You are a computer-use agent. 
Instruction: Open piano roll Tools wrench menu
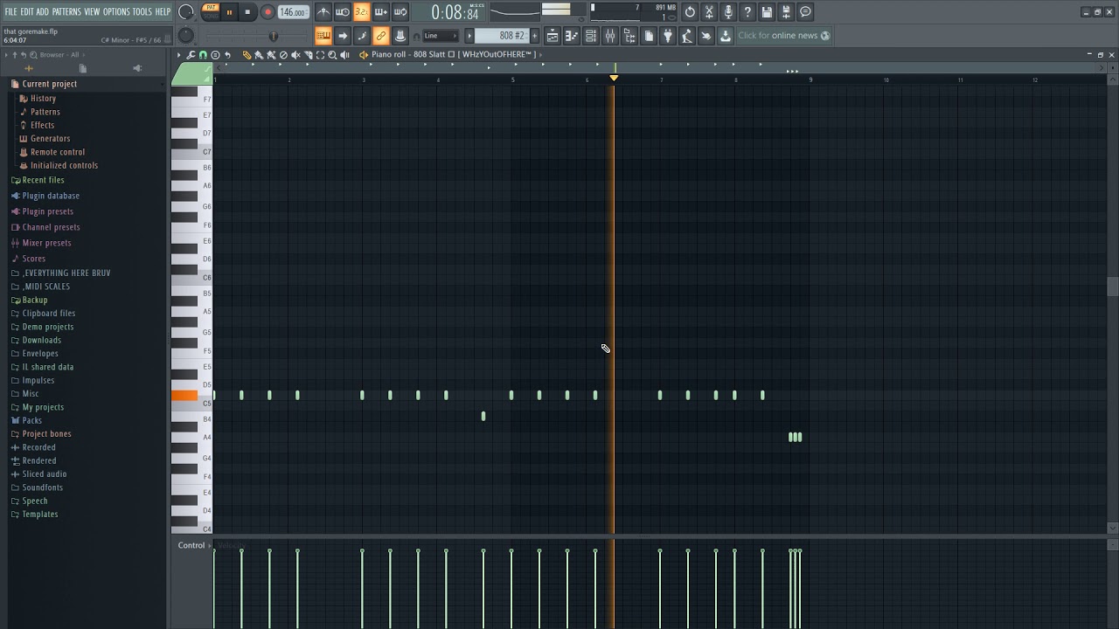[x=191, y=55]
